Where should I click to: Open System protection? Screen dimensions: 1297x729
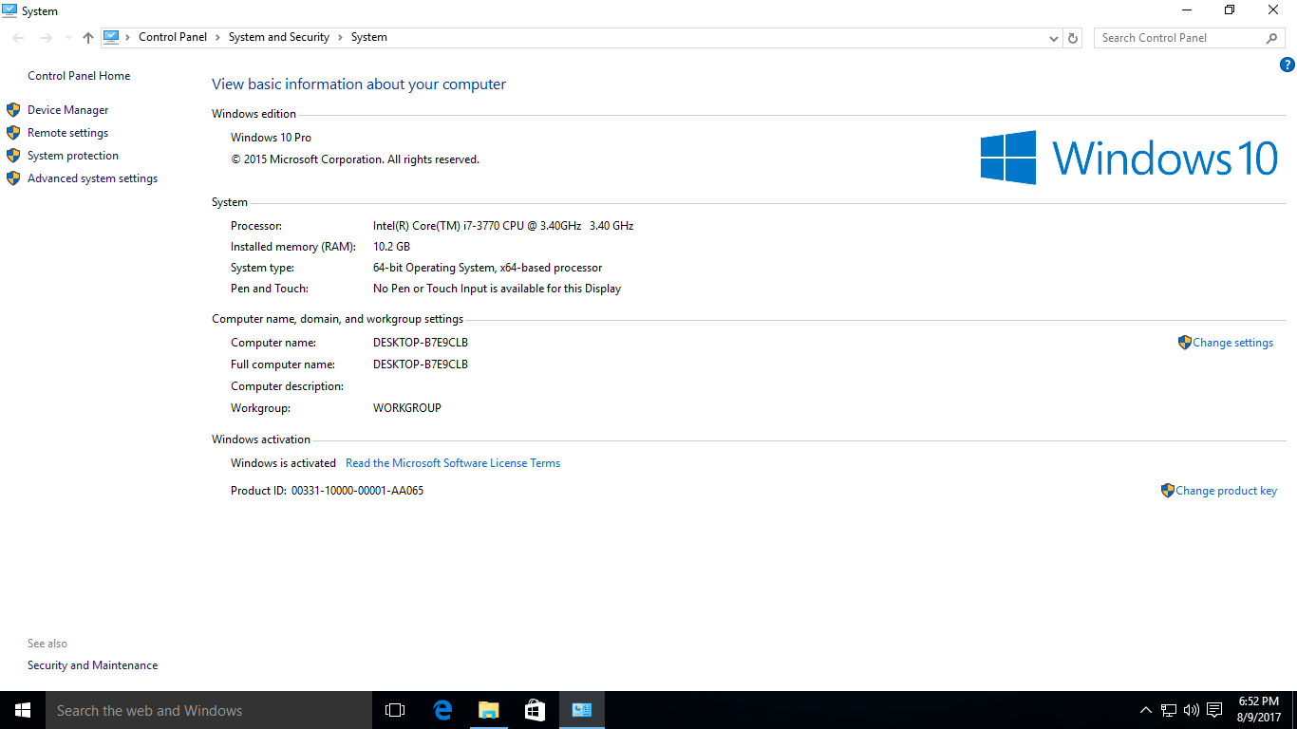click(73, 156)
